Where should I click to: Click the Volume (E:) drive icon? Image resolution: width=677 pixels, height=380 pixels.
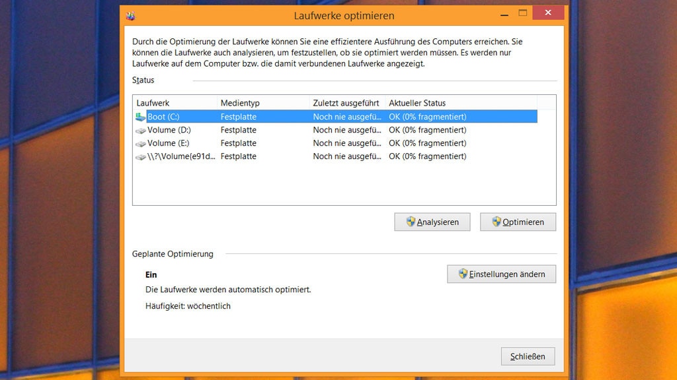(x=141, y=143)
